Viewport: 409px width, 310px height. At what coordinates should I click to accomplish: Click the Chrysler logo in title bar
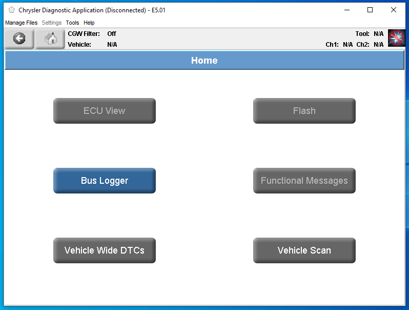pyautogui.click(x=11, y=10)
